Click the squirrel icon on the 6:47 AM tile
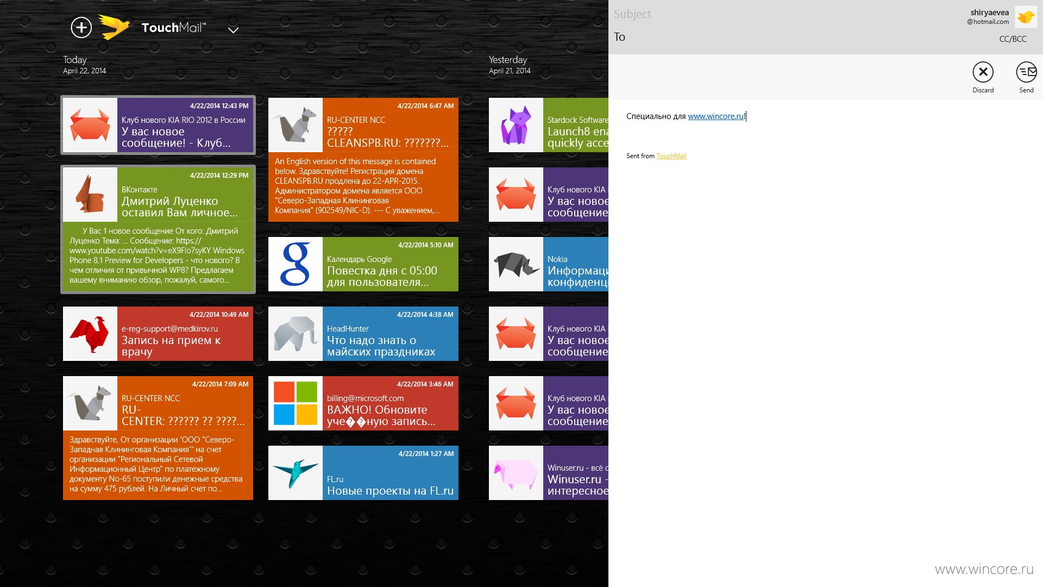The width and height of the screenshot is (1043, 587). tap(296, 125)
